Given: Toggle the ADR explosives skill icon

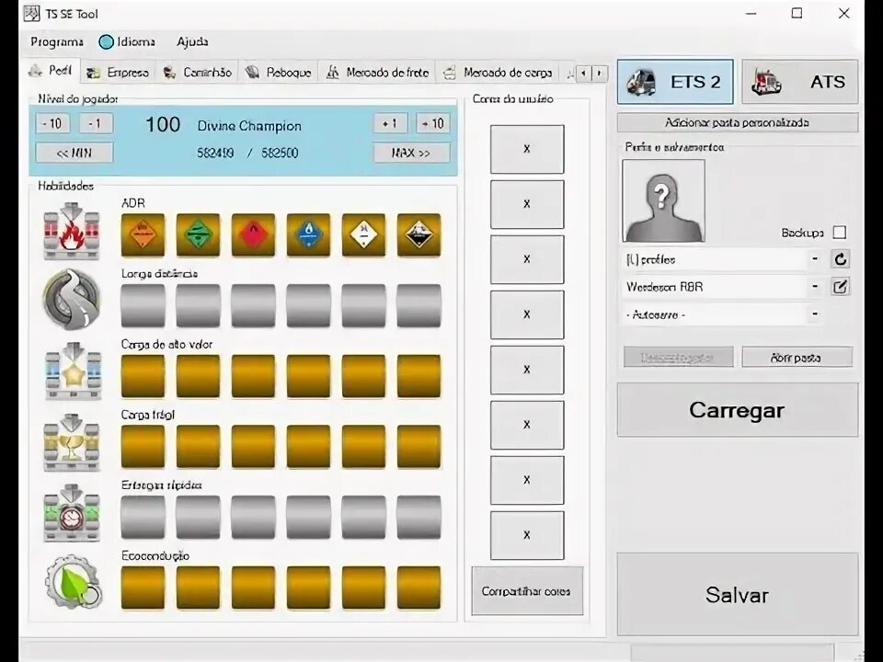Looking at the screenshot, I should [x=143, y=234].
